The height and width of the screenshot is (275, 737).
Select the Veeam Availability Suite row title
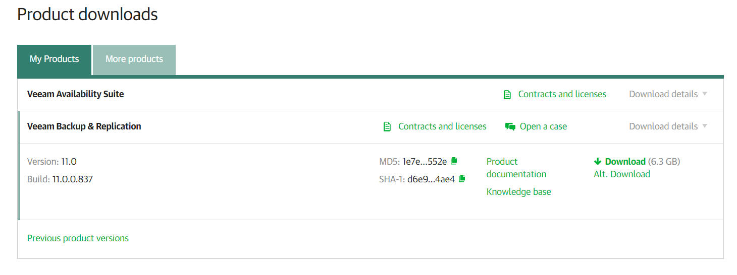(x=75, y=94)
